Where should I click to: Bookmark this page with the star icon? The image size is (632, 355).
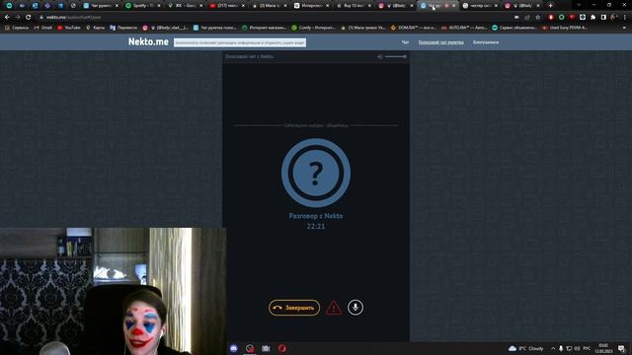point(537,18)
